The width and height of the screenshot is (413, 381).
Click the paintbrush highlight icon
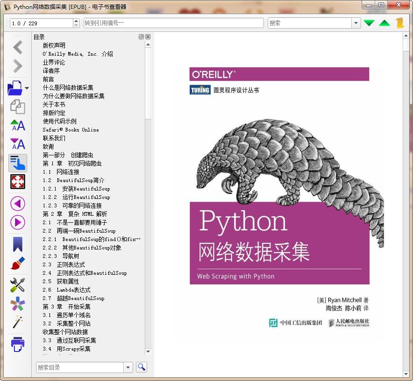pos(18,263)
